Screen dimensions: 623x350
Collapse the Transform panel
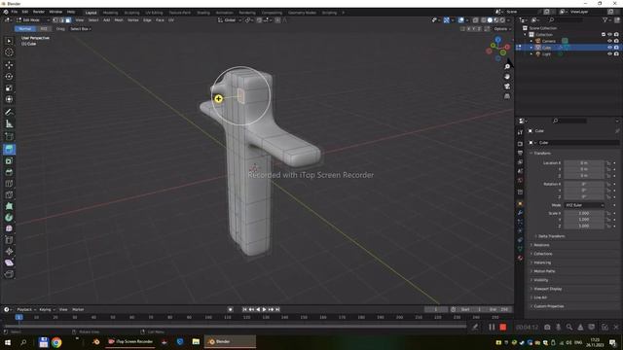(x=542, y=154)
